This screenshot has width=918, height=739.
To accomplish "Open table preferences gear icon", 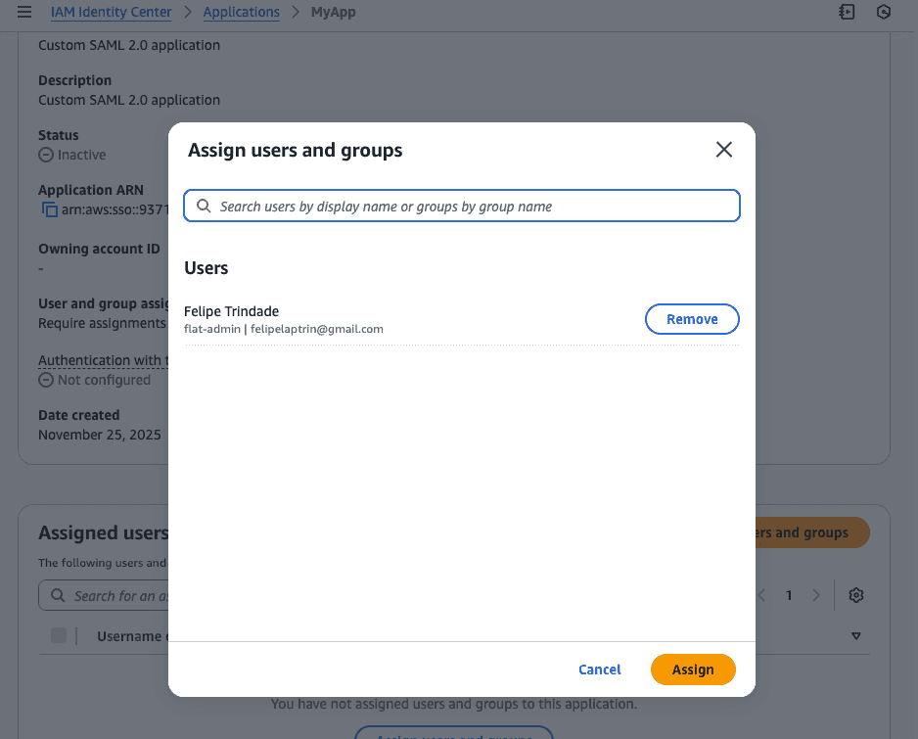I will pos(856,595).
